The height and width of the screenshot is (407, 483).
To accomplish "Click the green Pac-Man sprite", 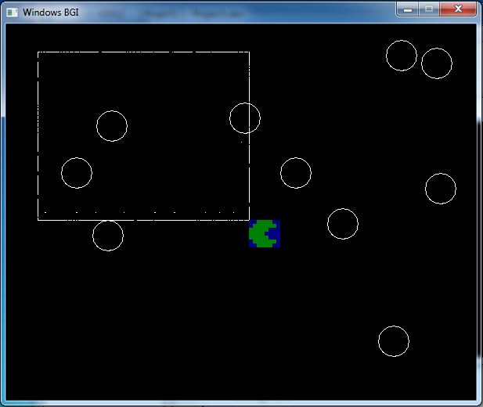I will pyautogui.click(x=265, y=233).
